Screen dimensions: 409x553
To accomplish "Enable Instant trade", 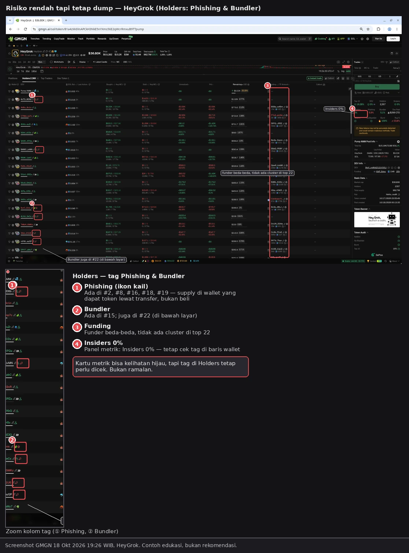I will click(315, 78).
